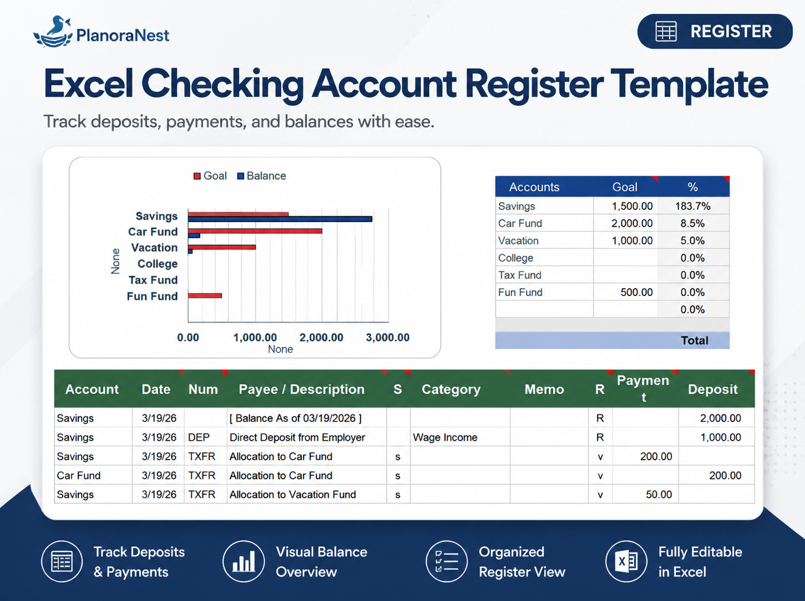The width and height of the screenshot is (805, 601).
Task: Select the 1,500.00 Savings goal cell
Action: click(x=625, y=206)
